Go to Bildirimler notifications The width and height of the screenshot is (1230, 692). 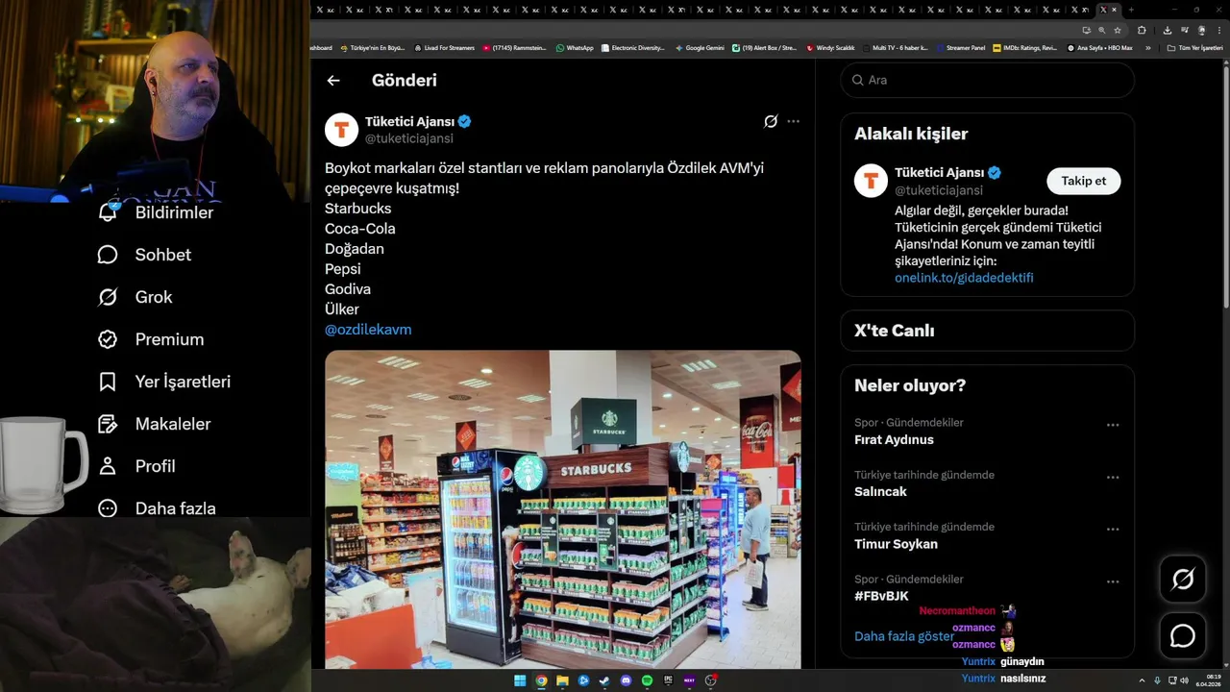[x=155, y=212]
